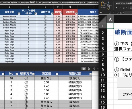Select row 9 header in right window
The image size is (132, 109).
tap(103, 70)
